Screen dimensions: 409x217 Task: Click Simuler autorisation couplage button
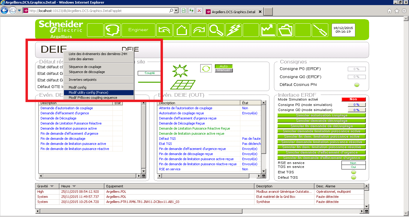click(321, 115)
